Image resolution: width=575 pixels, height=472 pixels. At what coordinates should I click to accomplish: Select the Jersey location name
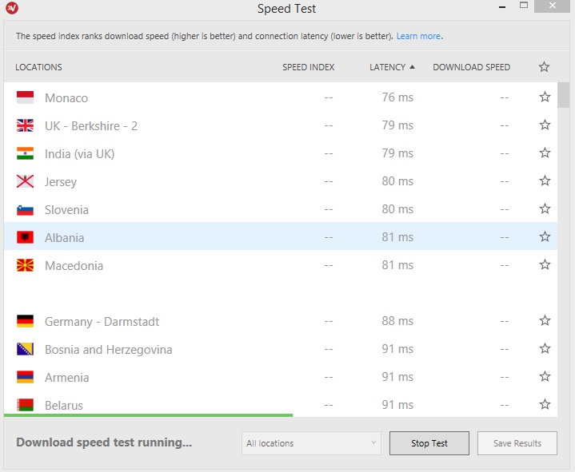coord(61,182)
